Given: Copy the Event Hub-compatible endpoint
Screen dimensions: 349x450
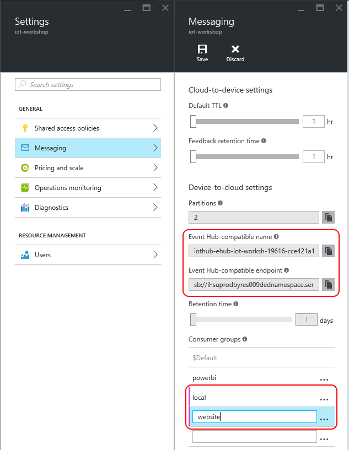Looking at the screenshot, I should tap(328, 284).
